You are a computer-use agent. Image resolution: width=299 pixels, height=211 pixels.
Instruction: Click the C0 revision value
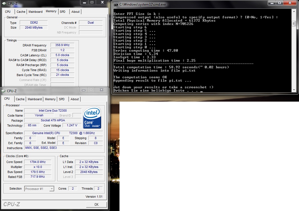tap(96, 143)
